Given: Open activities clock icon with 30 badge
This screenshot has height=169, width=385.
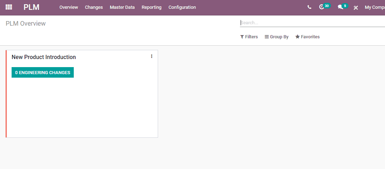Looking at the screenshot, I should tap(324, 7).
